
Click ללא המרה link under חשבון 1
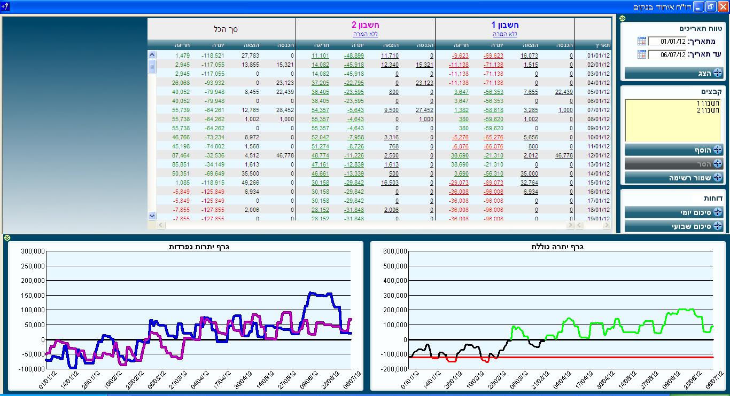pyautogui.click(x=505, y=34)
